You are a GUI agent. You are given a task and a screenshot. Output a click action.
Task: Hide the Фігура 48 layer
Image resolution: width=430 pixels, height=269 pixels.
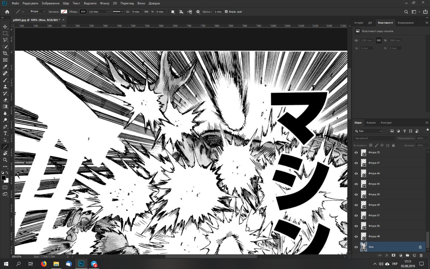point(356,236)
